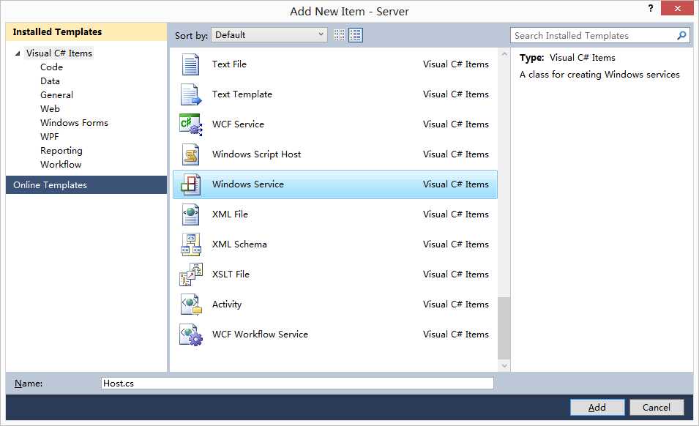Pick the Windows Script Host icon
The image size is (699, 426).
191,154
